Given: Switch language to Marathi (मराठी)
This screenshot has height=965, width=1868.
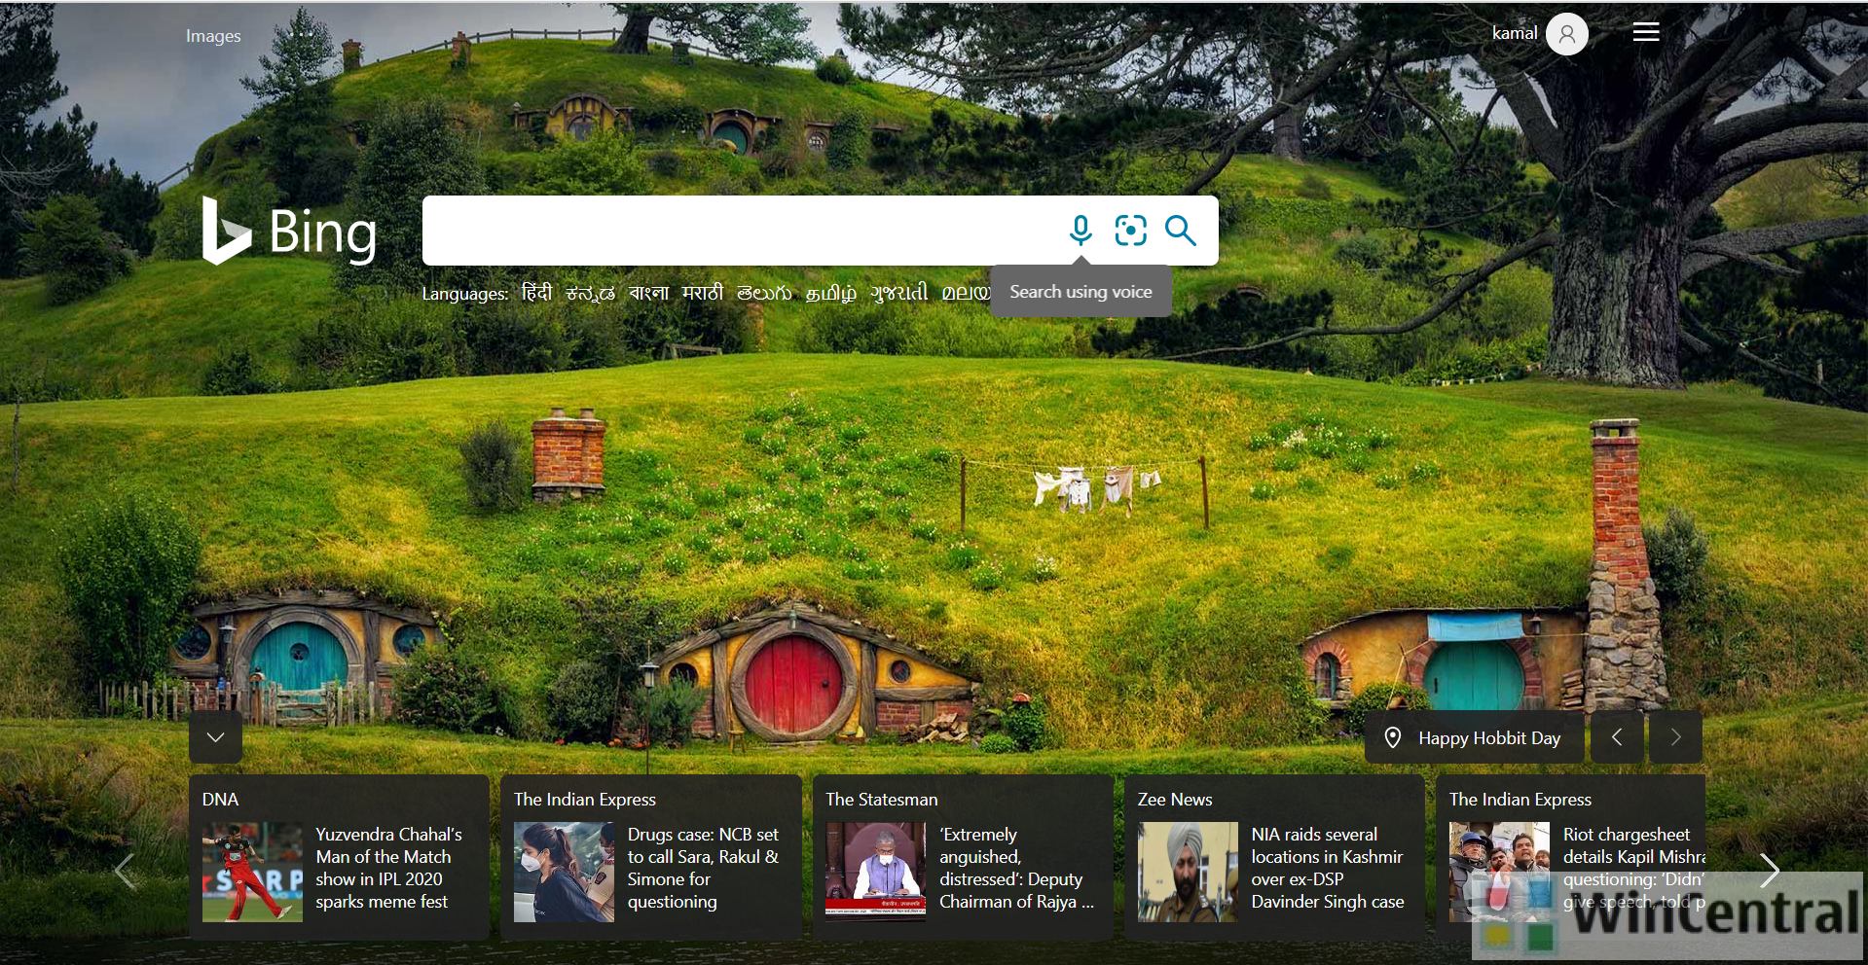Looking at the screenshot, I should [x=703, y=293].
